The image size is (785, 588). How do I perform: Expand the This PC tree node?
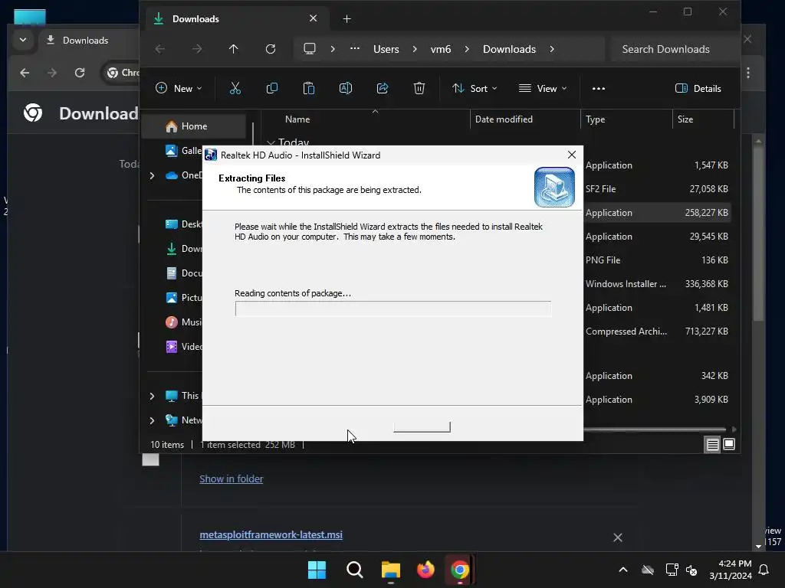153,396
